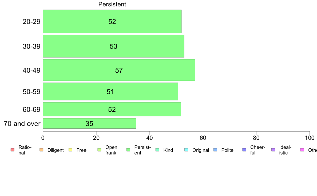This screenshot has width=317, height=196.
Task: Select the purple Idealistic legend swatch
Action: 273,150
